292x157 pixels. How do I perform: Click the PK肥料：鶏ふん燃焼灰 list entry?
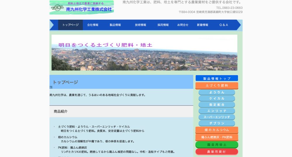coord(72,148)
